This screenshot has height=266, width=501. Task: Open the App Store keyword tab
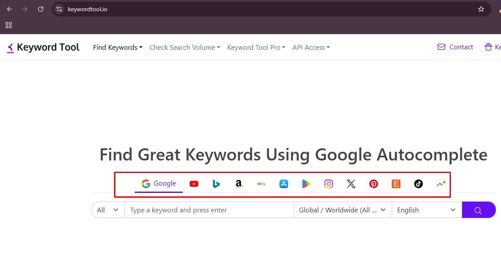[284, 184]
